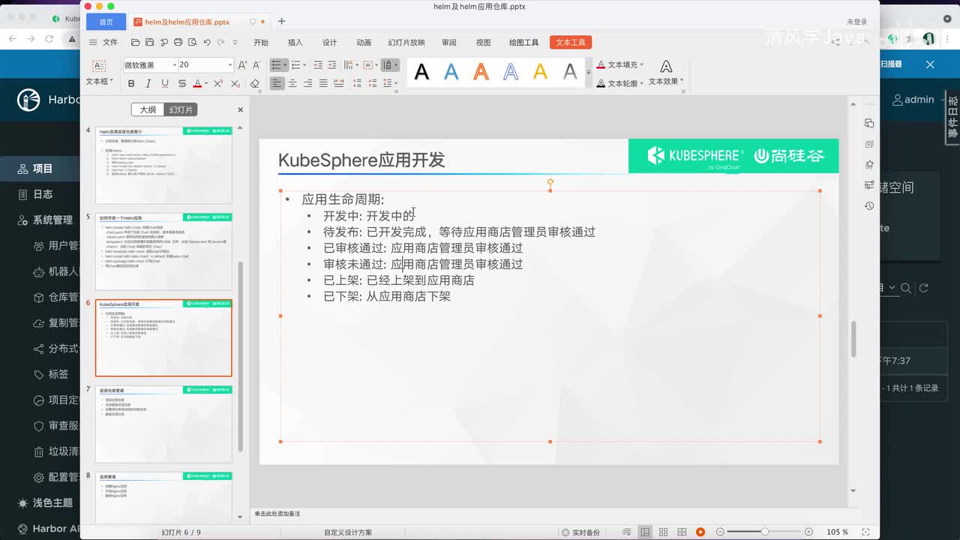
Task: Switch thumbnail panel to 大纲 outline view
Action: click(148, 109)
